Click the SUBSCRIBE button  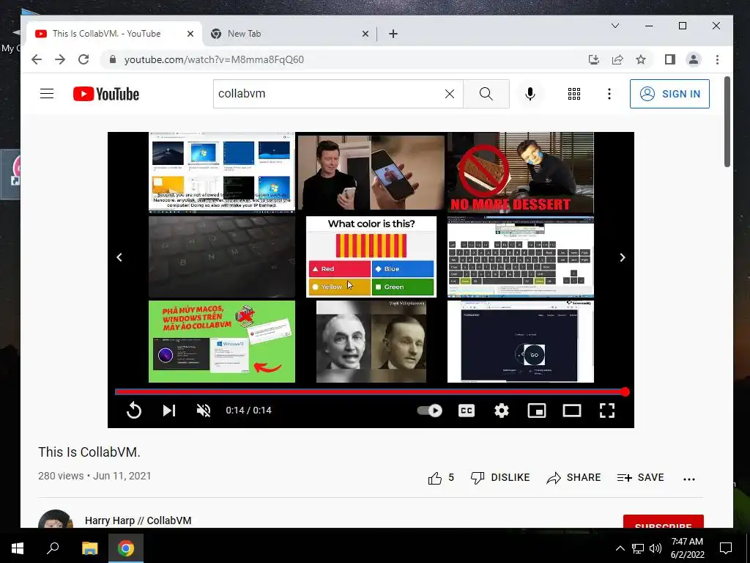[x=663, y=522]
